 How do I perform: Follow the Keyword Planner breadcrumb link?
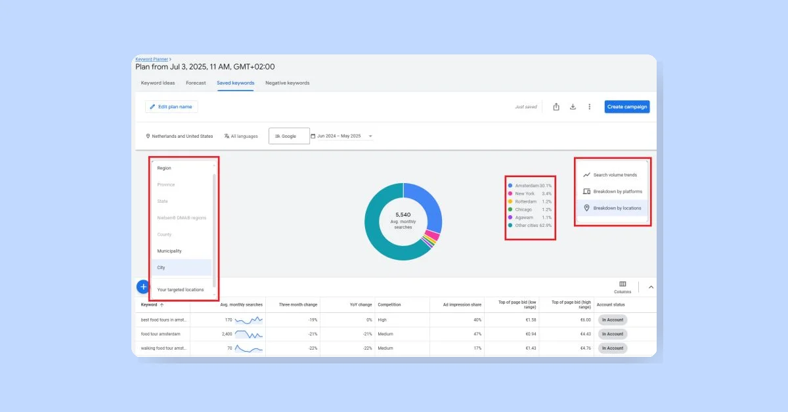coord(152,59)
